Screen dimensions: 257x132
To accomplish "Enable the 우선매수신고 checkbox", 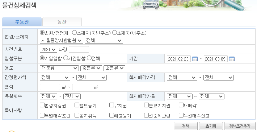I will click(181, 115).
